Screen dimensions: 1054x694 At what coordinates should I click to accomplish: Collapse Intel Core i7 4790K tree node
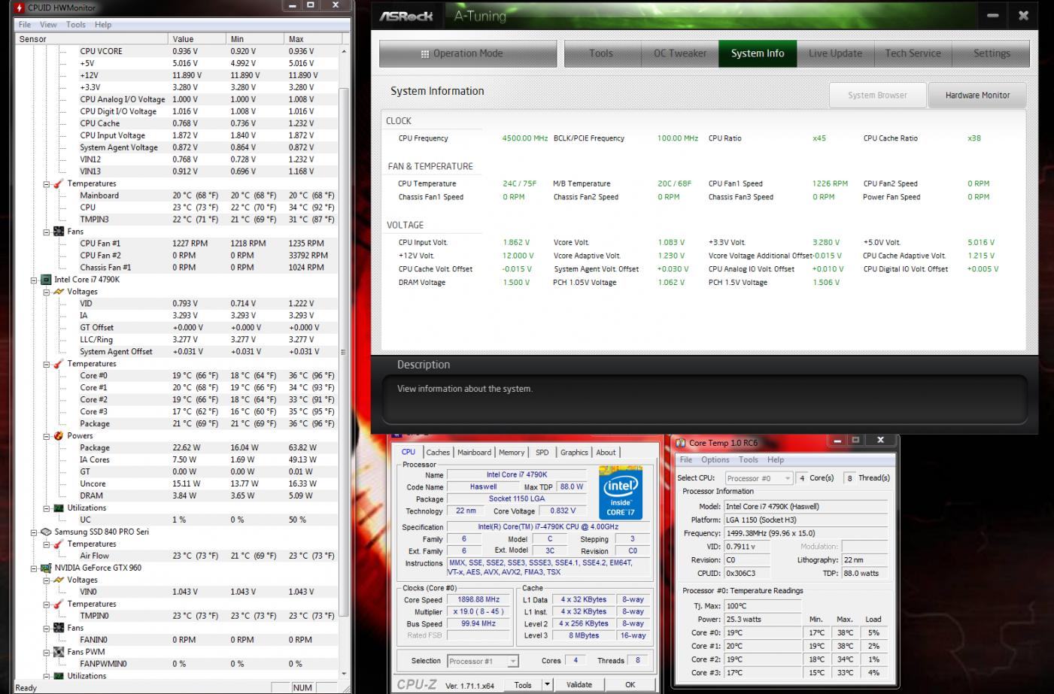click(x=34, y=280)
